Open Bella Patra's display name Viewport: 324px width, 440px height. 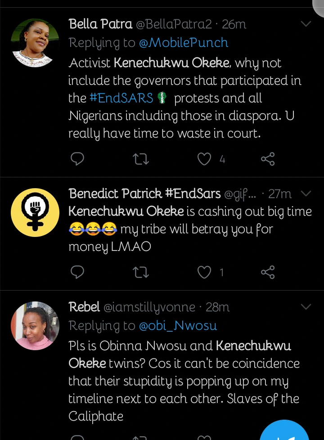[x=100, y=24]
